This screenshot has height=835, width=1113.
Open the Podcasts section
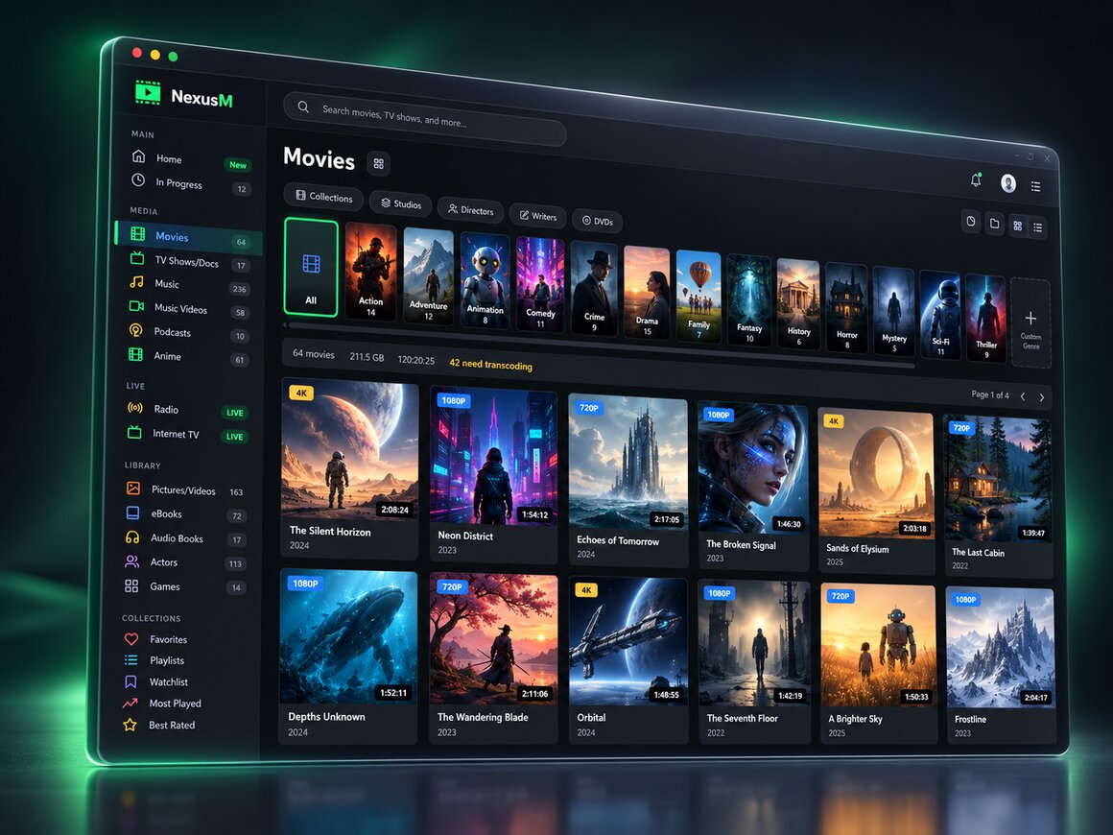(187, 332)
